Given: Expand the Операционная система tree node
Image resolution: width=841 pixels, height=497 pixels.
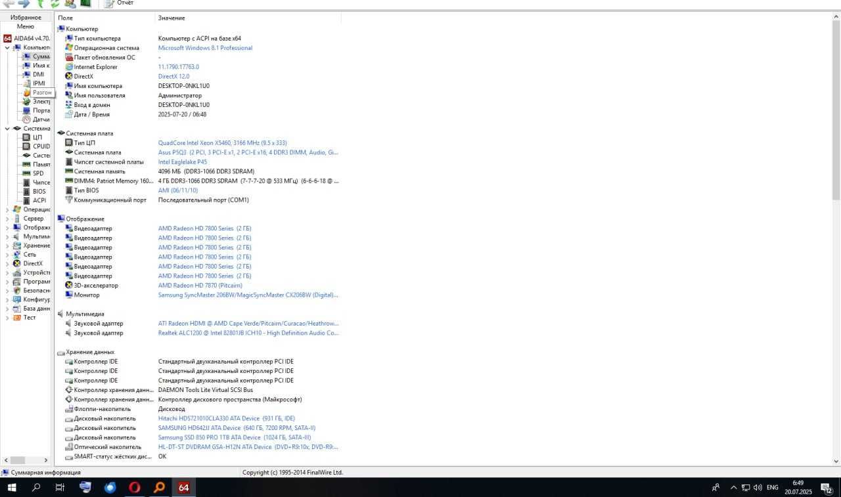Looking at the screenshot, I should coord(7,209).
